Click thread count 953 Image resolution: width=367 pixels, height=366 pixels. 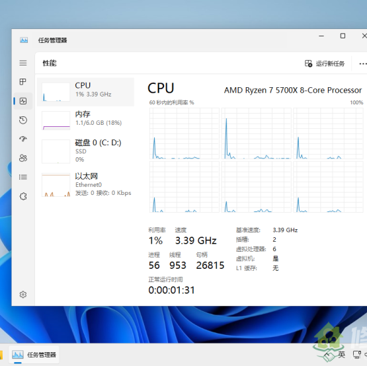(178, 266)
